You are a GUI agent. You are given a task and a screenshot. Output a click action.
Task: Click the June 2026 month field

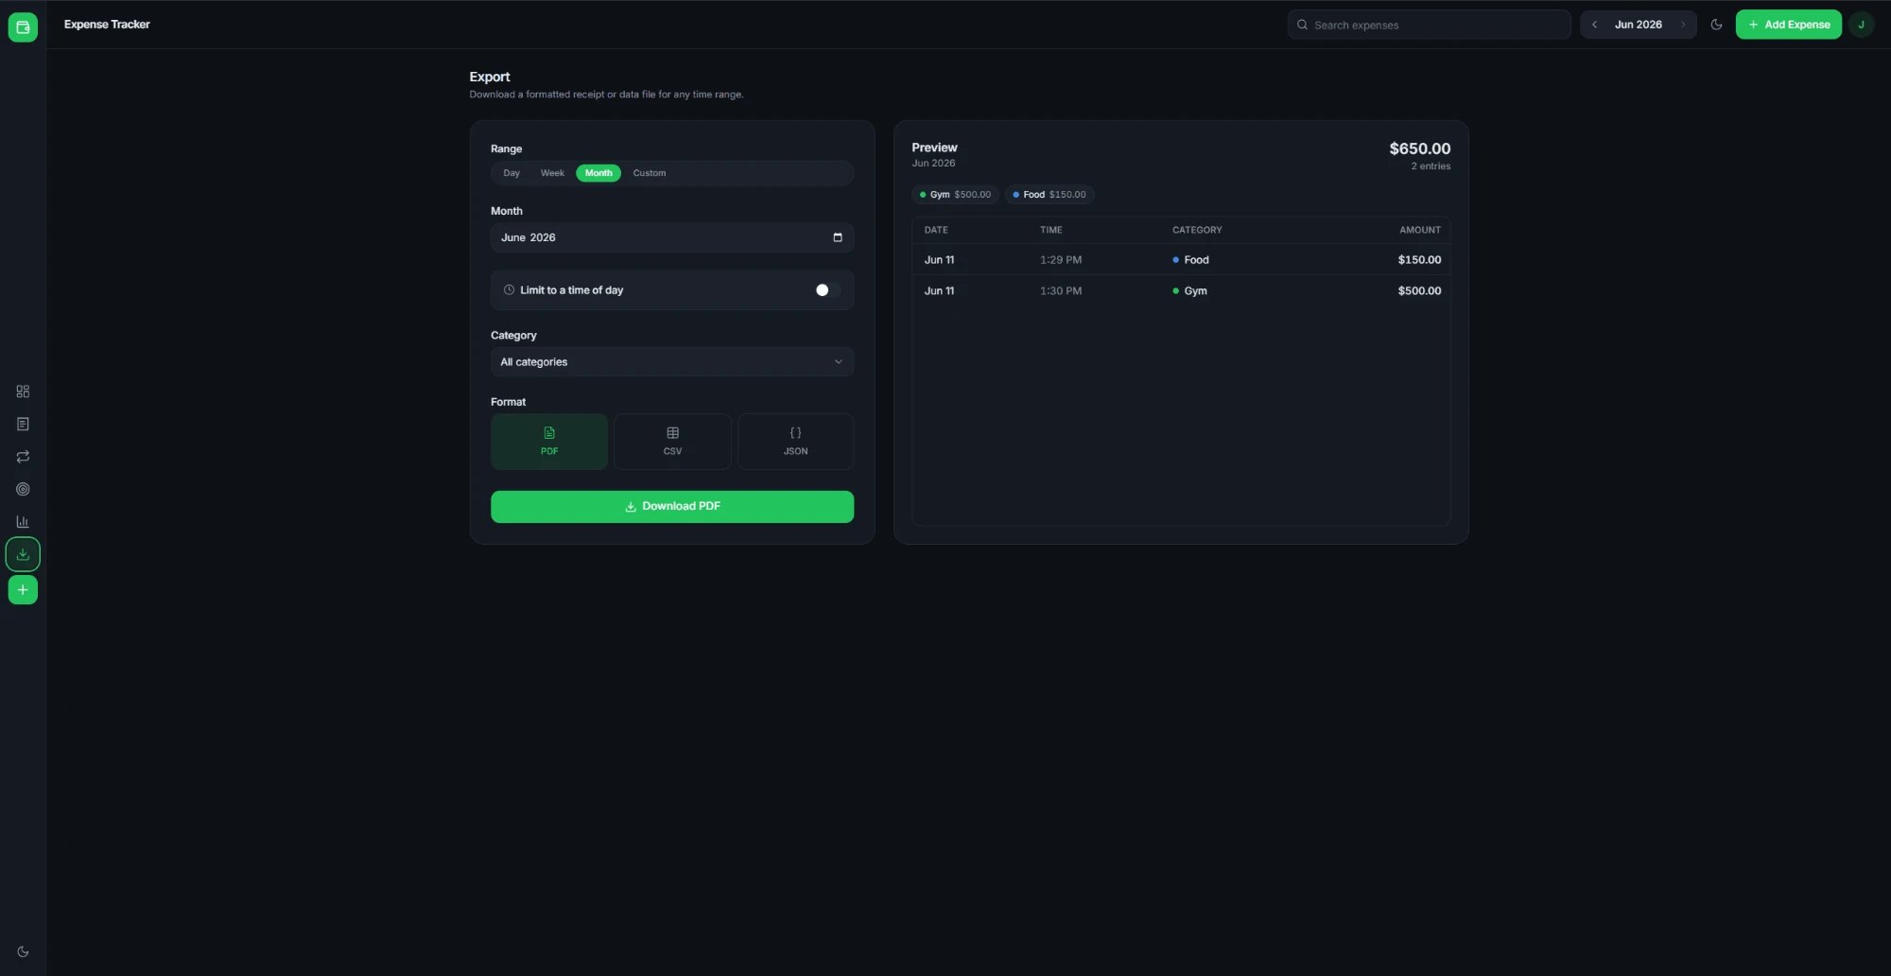point(672,237)
